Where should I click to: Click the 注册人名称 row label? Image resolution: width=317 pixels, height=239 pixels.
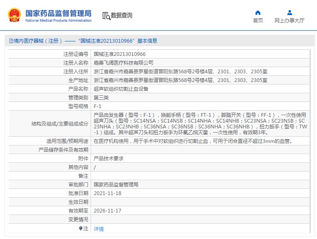pos(76,63)
